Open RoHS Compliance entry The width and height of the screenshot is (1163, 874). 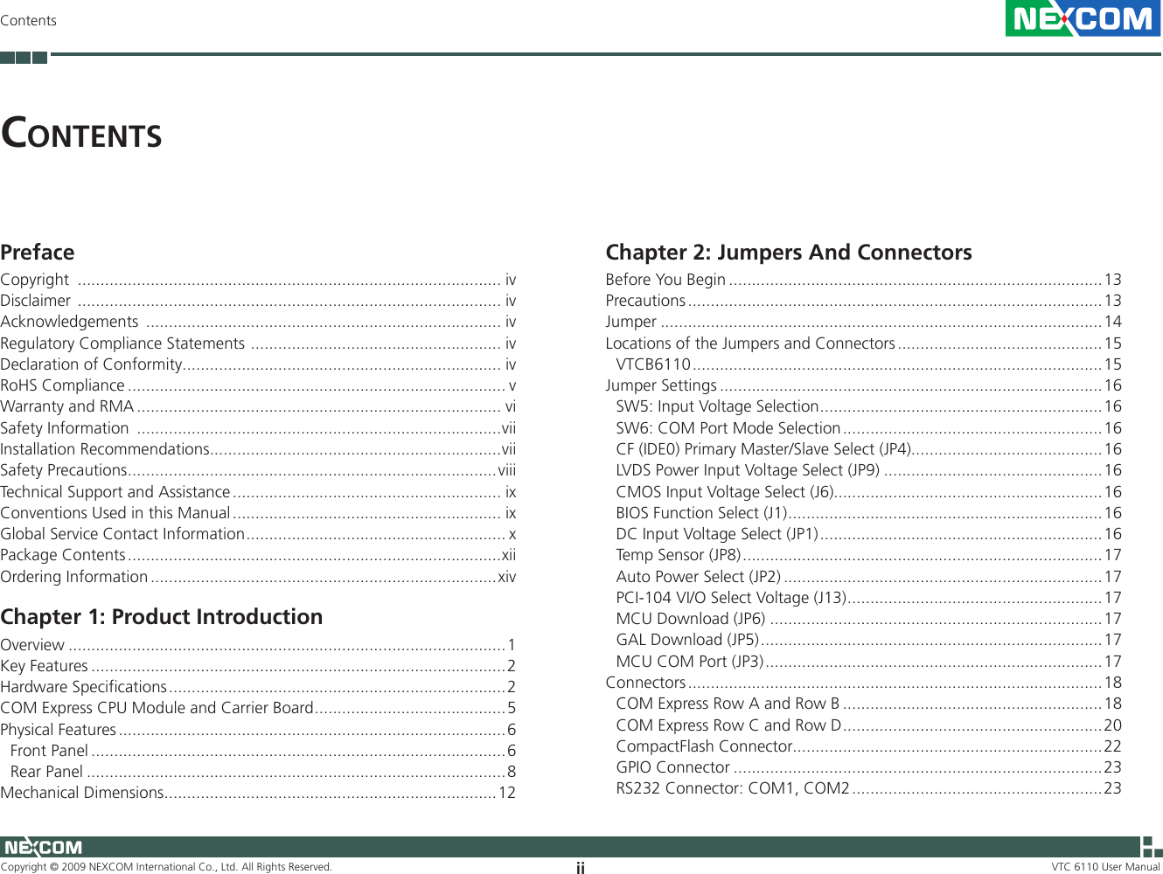pyautogui.click(x=258, y=385)
